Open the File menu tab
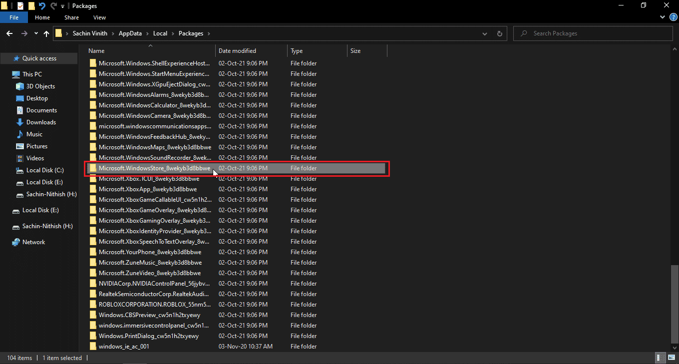Viewport: 679px width, 364px height. [x=13, y=17]
